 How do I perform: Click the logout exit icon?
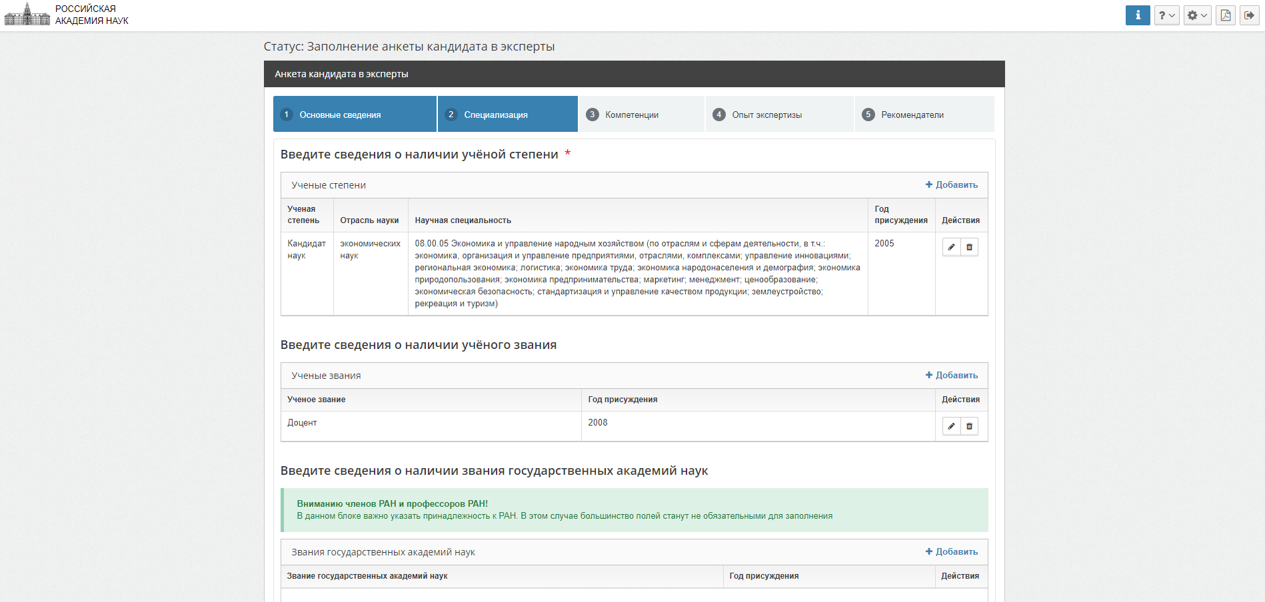click(x=1249, y=15)
